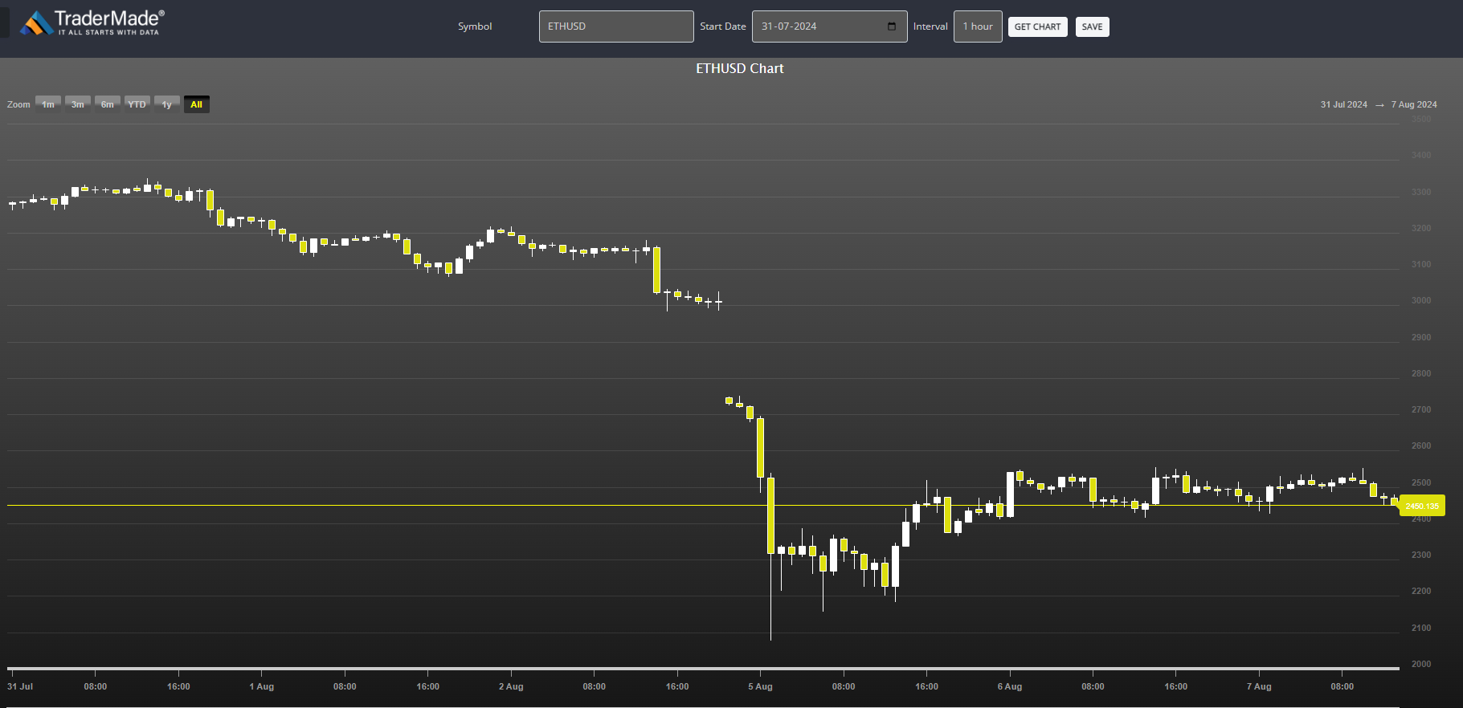Click the yellow 2450.135 current price label
1463x708 pixels.
click(x=1422, y=506)
